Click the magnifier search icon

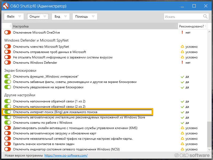(205, 17)
